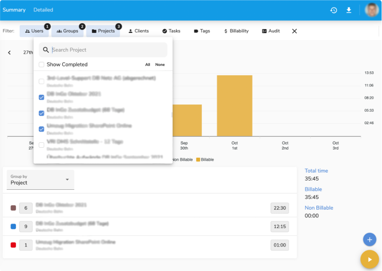The width and height of the screenshot is (382, 271).
Task: Click the red color swatch in project list
Action: tap(13, 245)
